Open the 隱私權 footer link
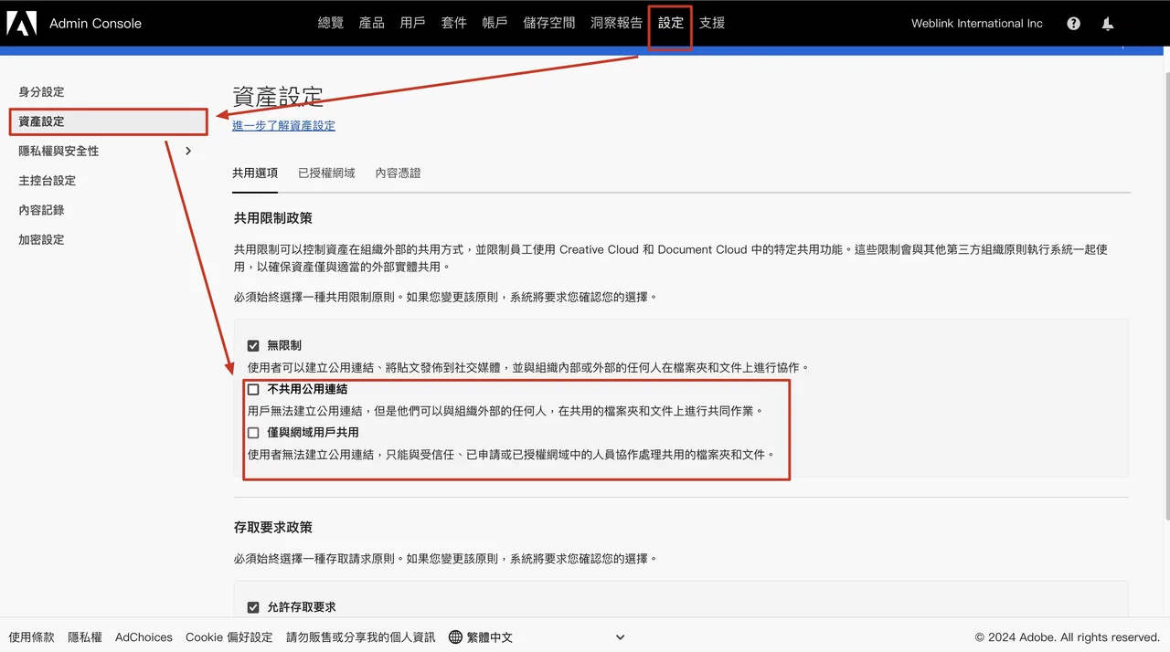 coord(85,637)
